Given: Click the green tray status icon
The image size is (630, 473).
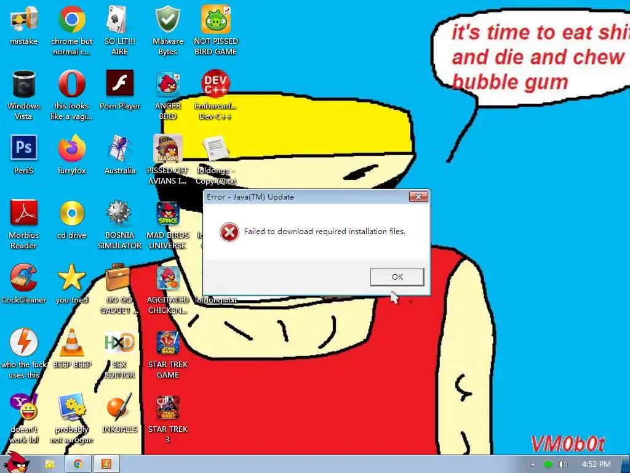Looking at the screenshot, I should 548,464.
